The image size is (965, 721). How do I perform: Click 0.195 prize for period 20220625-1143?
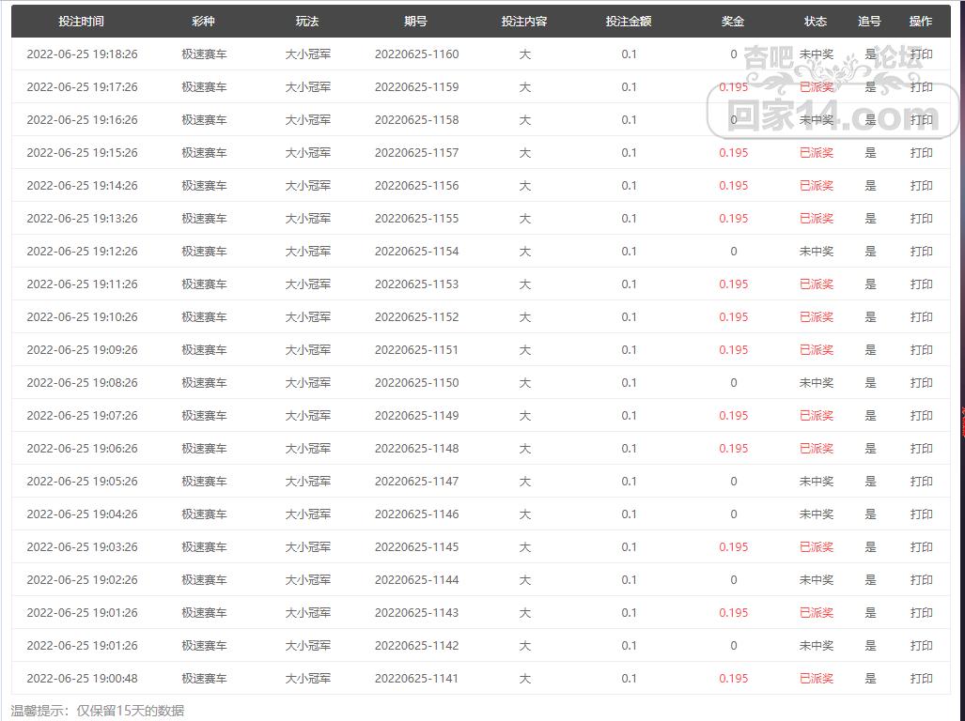(x=734, y=613)
